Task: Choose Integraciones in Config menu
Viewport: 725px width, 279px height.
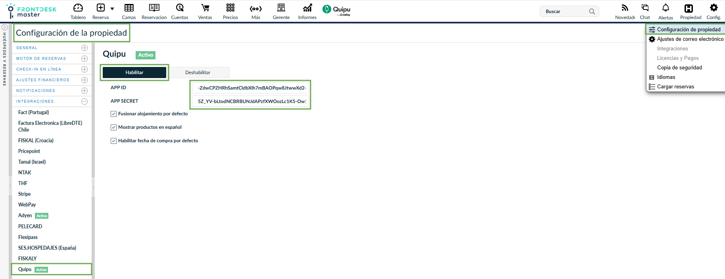Action: coord(673,49)
